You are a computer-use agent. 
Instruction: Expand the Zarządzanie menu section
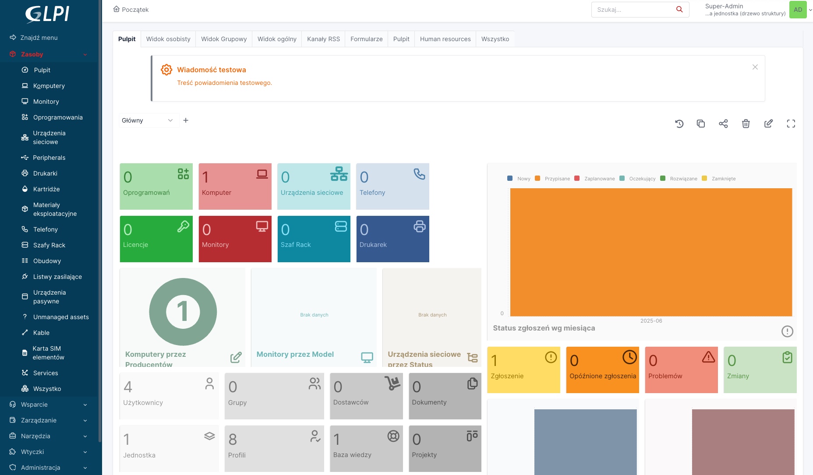(x=49, y=420)
